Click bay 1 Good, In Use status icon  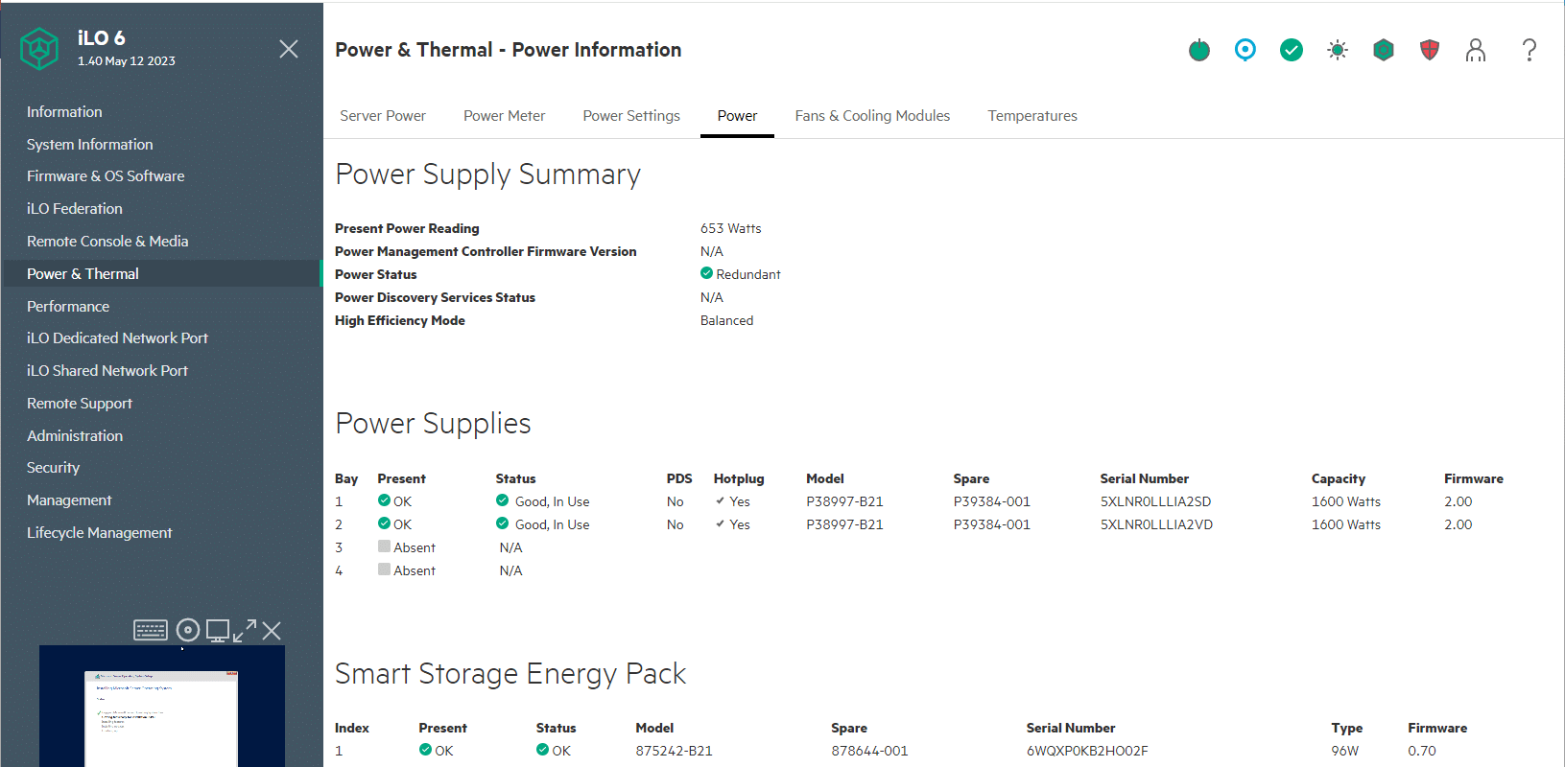[502, 500]
